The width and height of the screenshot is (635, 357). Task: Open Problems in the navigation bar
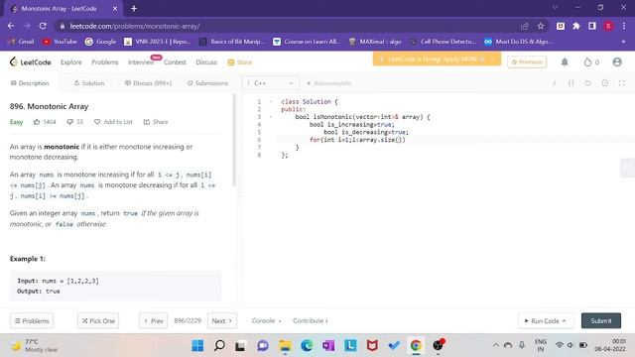[105, 61]
